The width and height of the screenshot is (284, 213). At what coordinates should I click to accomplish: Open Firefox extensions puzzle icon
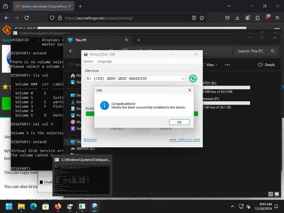tap(257, 18)
